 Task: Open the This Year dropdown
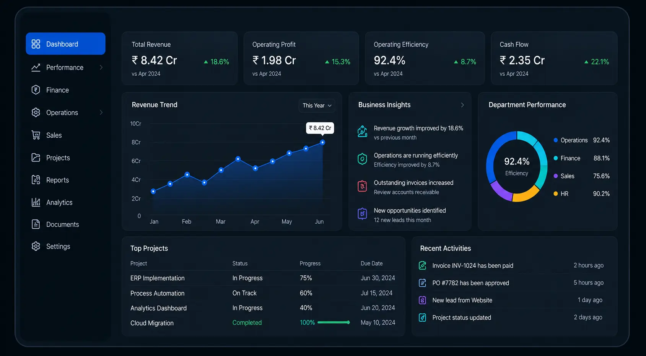pyautogui.click(x=317, y=106)
